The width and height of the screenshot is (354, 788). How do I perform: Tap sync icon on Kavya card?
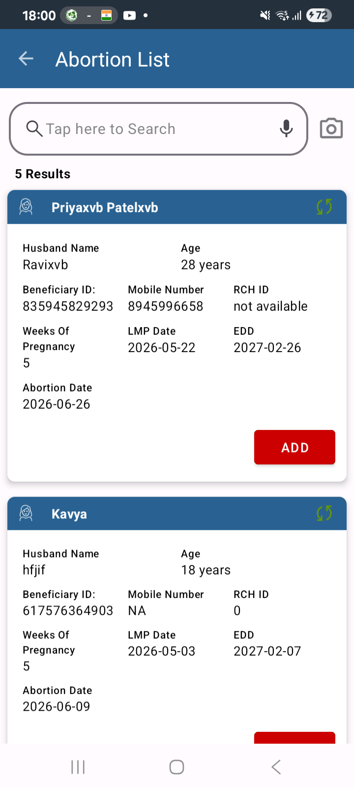point(324,513)
